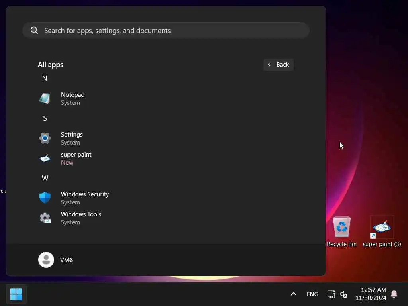The height and width of the screenshot is (306, 408).
Task: Click the Settings label text
Action: (72, 135)
